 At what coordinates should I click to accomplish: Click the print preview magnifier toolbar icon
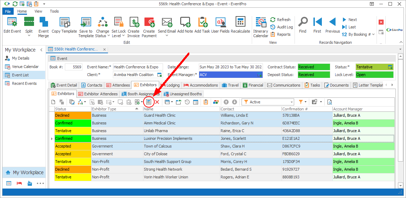point(329,102)
